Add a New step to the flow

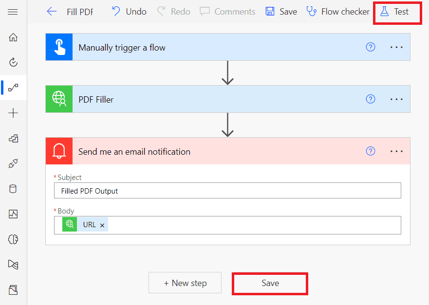(185, 283)
